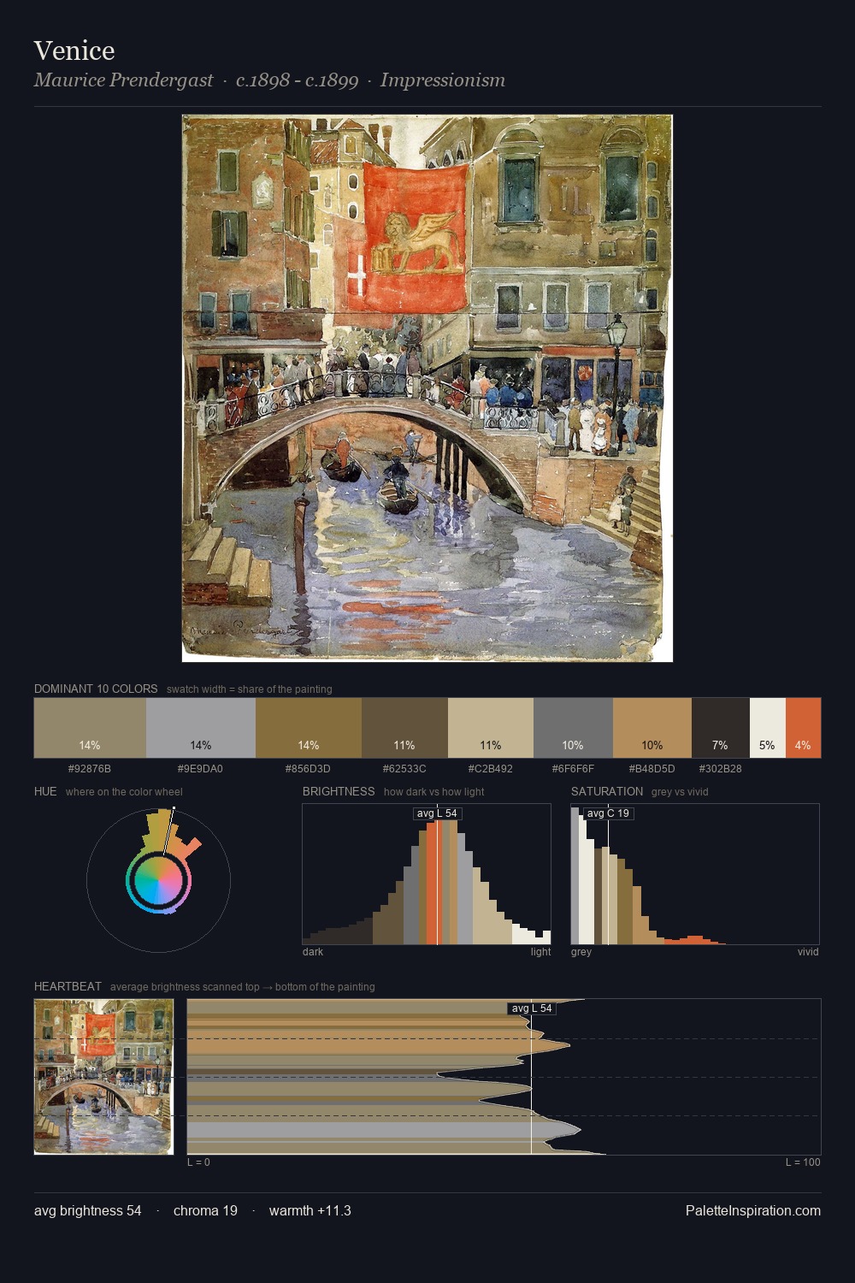Screen dimensions: 855x1283
Task: Click the 'avg L 54' label in Brightness histogram
Action: (x=437, y=813)
